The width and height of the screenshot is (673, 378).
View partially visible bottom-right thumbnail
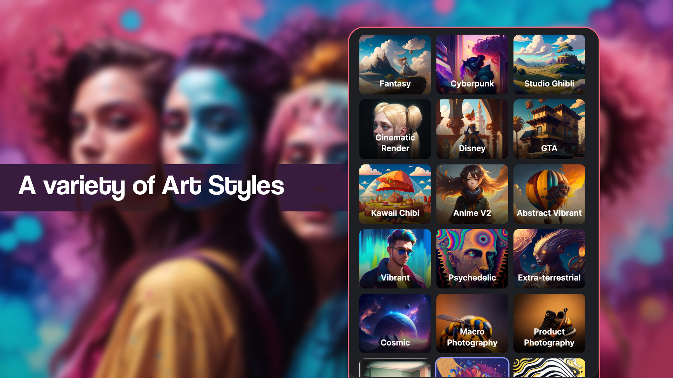[549, 368]
